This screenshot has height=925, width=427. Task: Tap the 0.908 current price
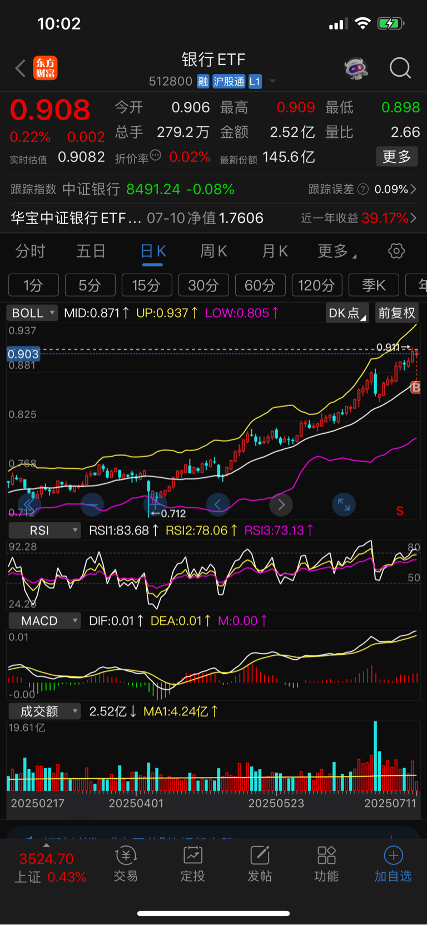click(50, 110)
